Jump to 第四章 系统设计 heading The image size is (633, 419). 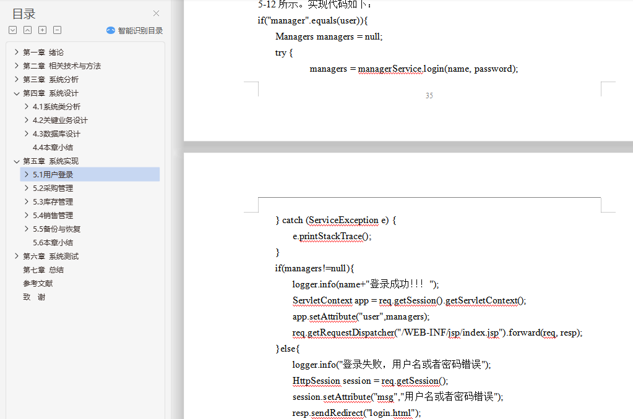click(x=51, y=93)
